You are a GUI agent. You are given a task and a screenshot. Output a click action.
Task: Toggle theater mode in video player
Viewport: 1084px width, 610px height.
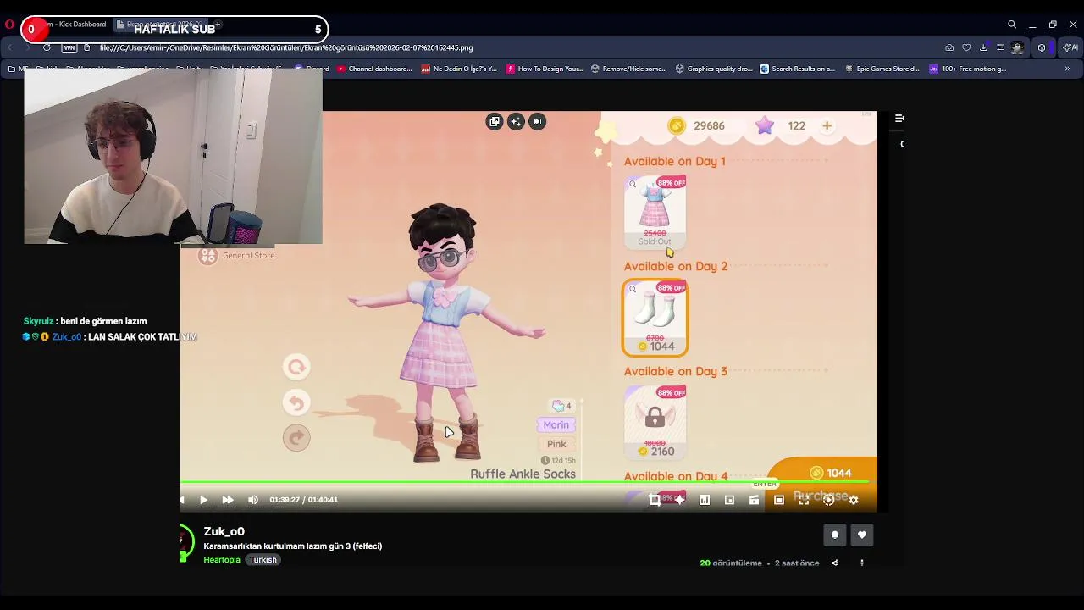coord(779,500)
